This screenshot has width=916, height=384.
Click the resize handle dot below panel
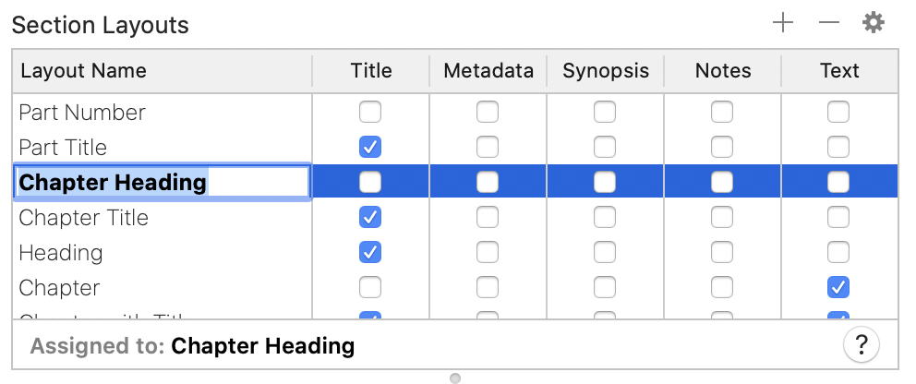pyautogui.click(x=455, y=378)
